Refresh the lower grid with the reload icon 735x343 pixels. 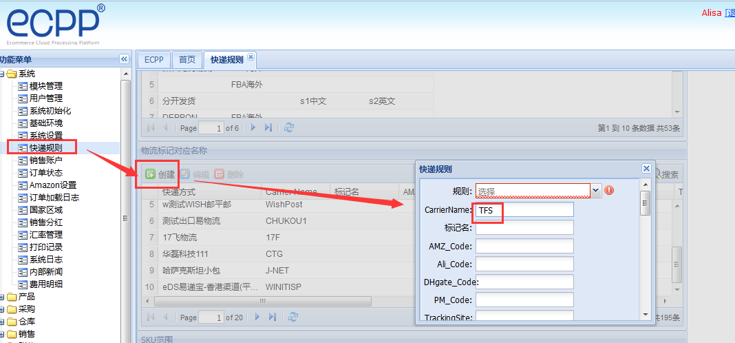pos(293,318)
